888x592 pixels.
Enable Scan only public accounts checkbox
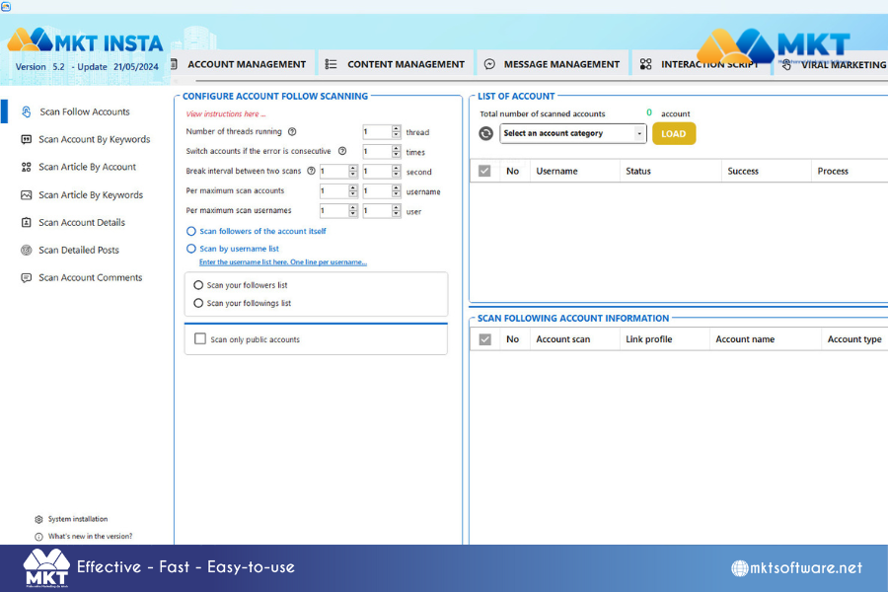click(x=200, y=338)
